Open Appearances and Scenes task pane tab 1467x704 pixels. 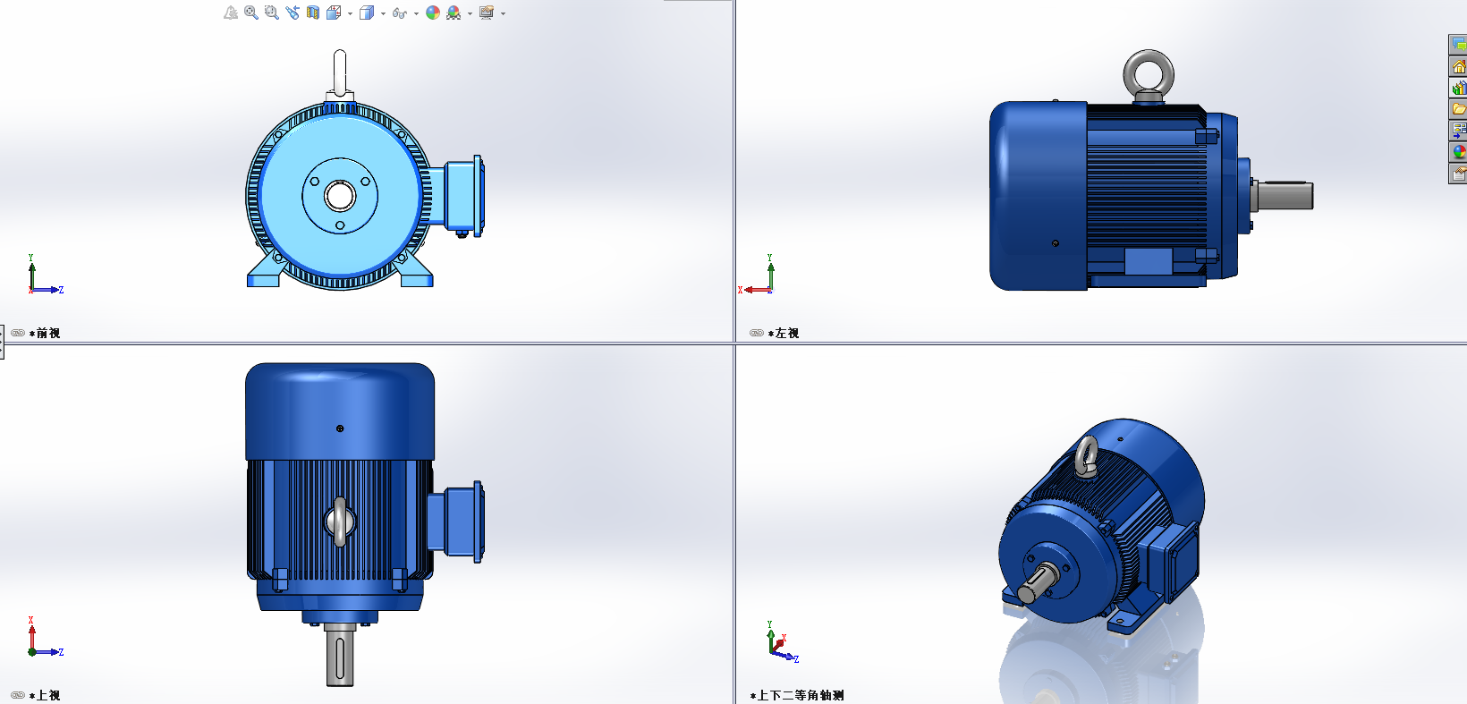tap(1458, 152)
